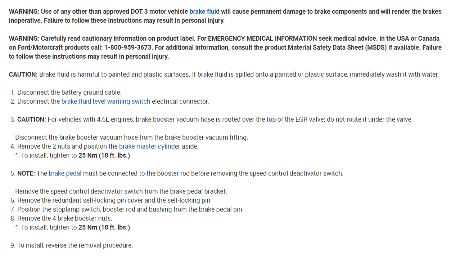Click step 6 about the self-locking pin
Image resolution: width=460 pixels, height=258 pixels.
point(114,200)
